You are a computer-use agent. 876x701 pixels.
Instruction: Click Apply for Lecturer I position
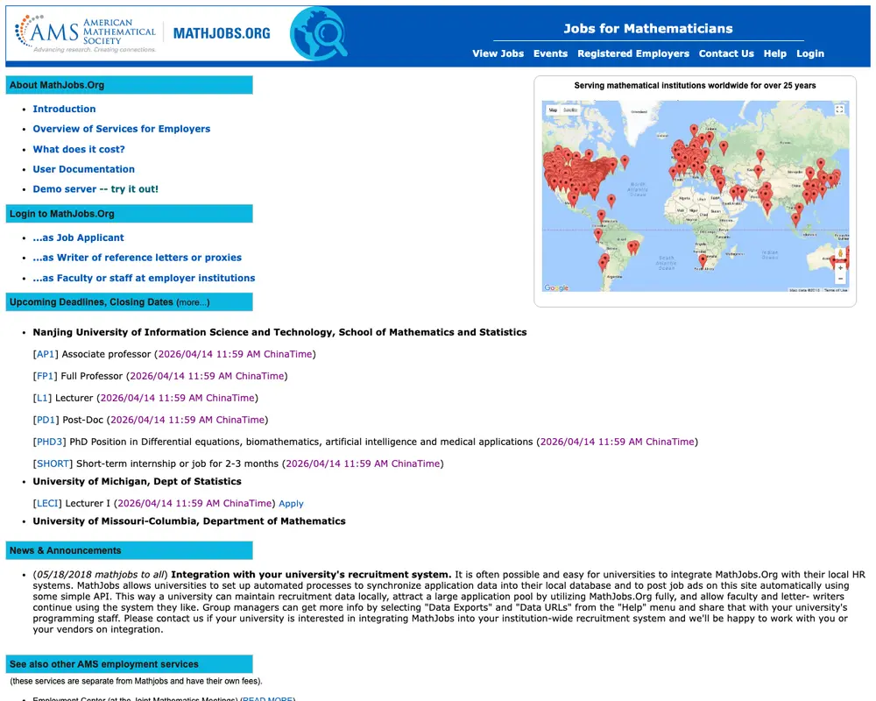pyautogui.click(x=291, y=504)
